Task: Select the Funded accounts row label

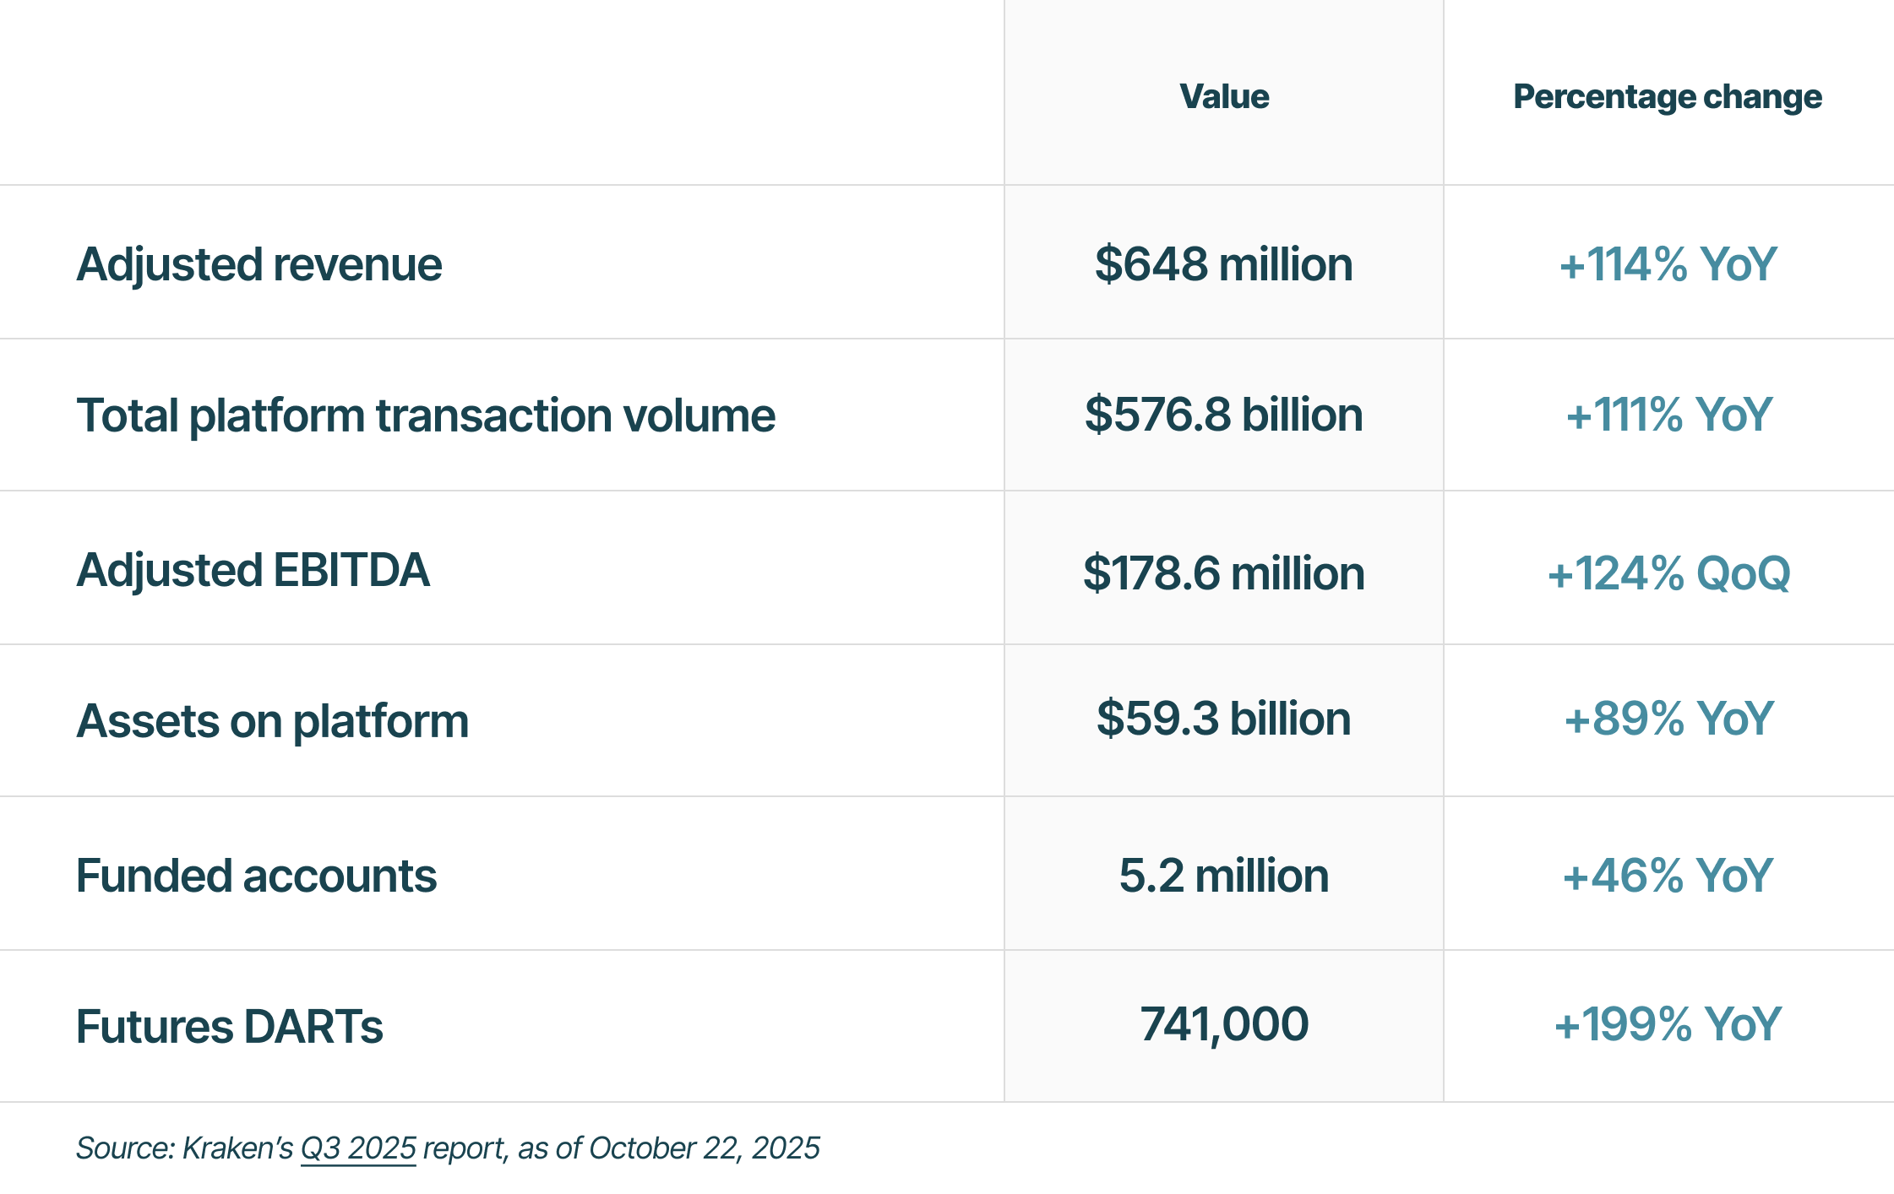Action: click(x=256, y=876)
